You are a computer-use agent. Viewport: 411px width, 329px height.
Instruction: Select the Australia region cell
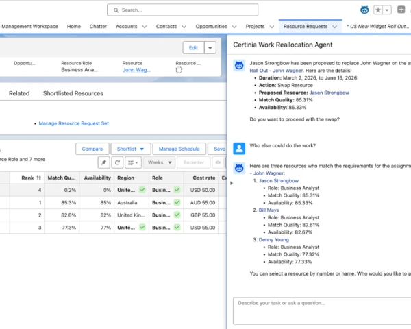[x=132, y=203]
